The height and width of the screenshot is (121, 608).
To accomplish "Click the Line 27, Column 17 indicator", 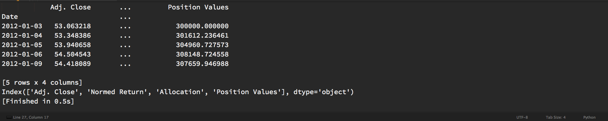I will [31, 117].
